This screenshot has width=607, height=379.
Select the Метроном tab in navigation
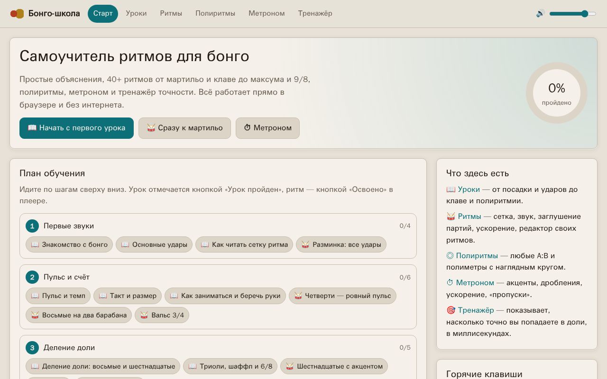point(267,13)
